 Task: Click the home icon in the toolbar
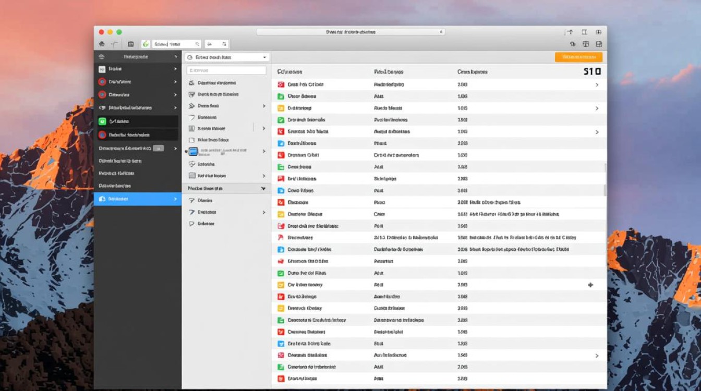(x=102, y=44)
